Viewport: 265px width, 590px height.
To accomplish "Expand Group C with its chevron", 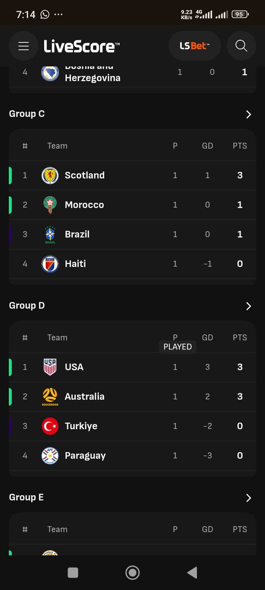I will point(248,114).
